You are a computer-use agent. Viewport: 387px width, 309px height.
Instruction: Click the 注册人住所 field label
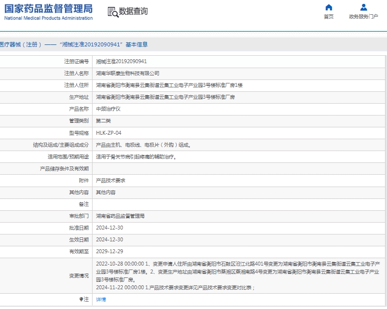[x=76, y=85]
